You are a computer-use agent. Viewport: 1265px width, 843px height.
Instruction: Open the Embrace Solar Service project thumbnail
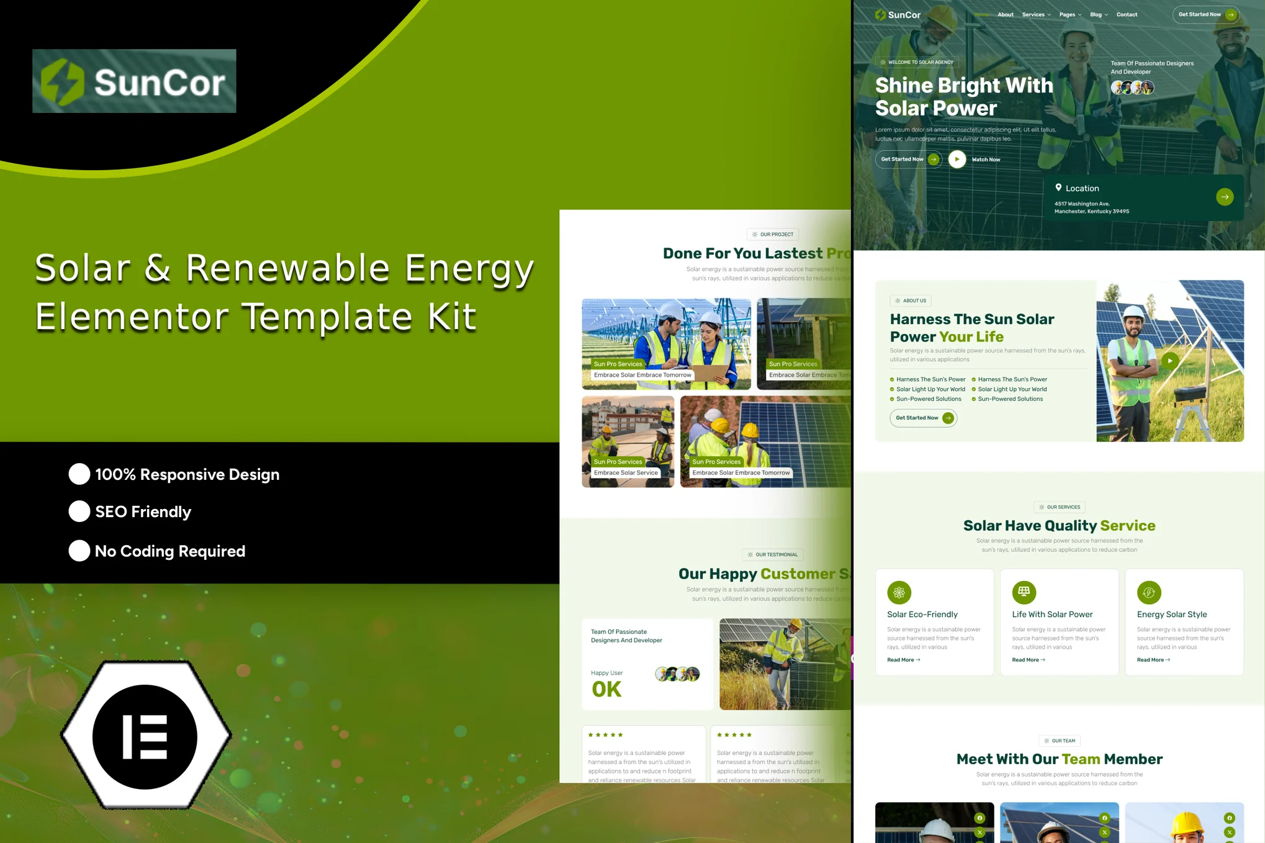628,441
